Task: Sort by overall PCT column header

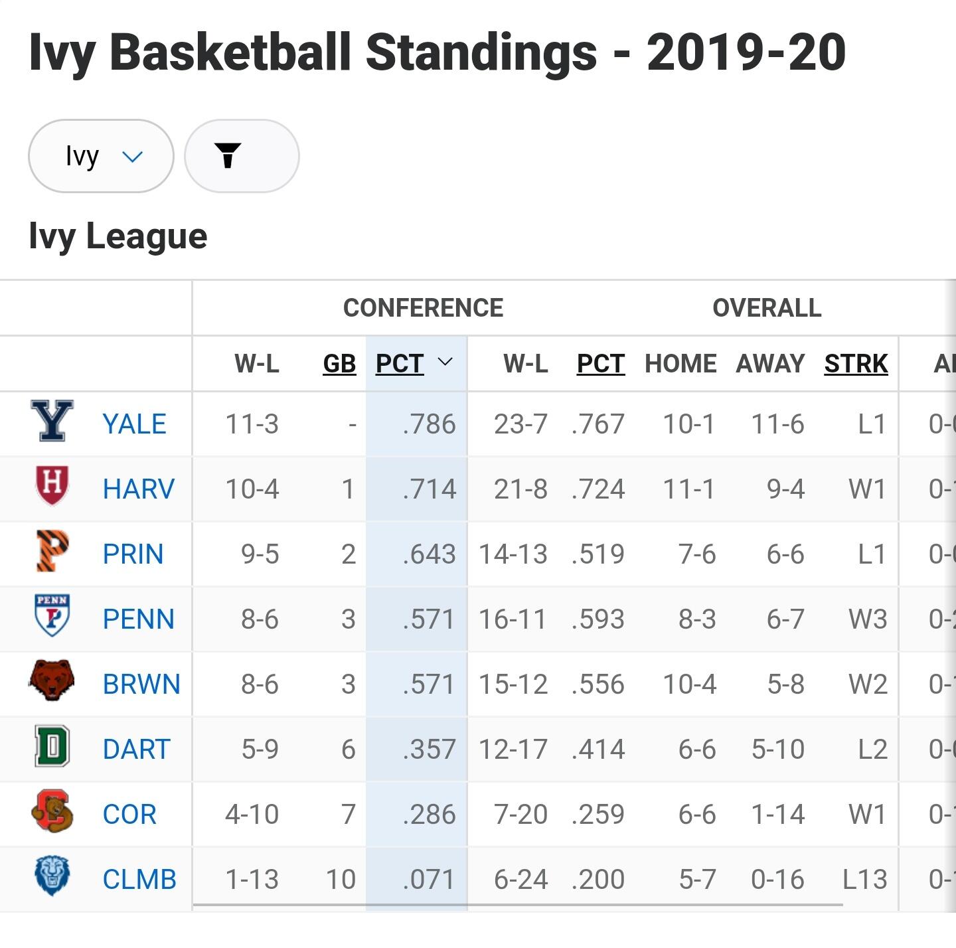Action: click(600, 364)
